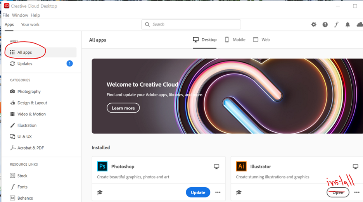Open the Acrobat & PDF category
The image size is (363, 202).
click(27, 148)
